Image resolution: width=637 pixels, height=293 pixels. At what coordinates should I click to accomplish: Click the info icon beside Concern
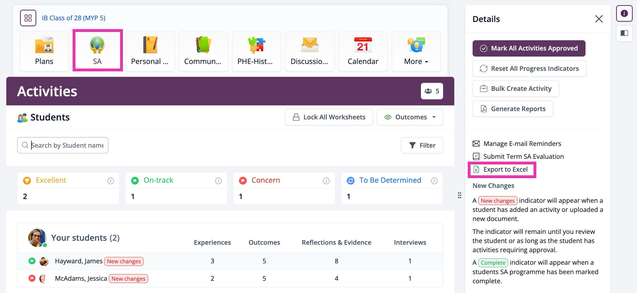coord(326,181)
